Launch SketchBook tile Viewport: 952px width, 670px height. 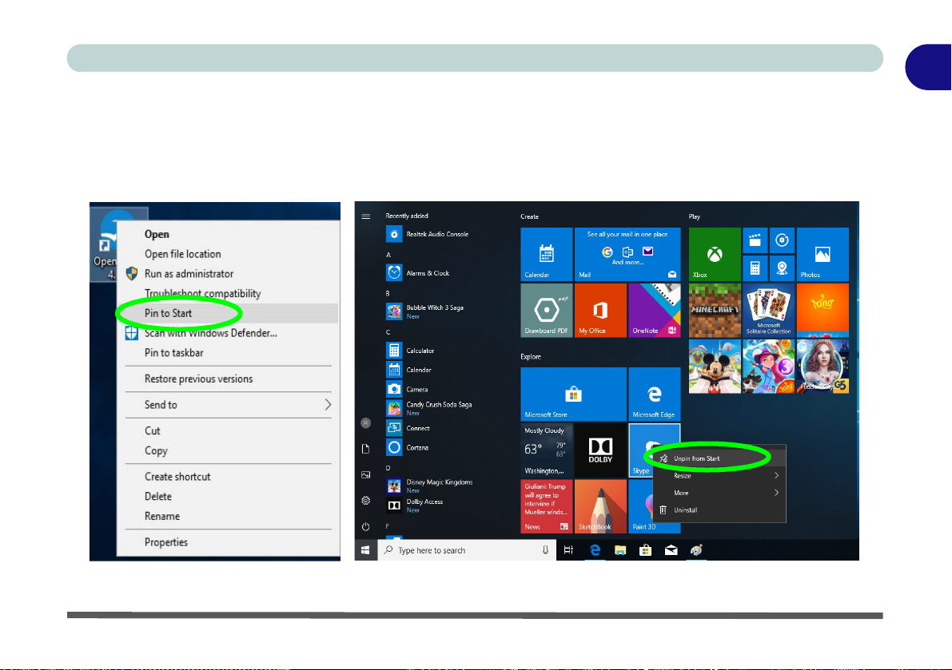599,506
